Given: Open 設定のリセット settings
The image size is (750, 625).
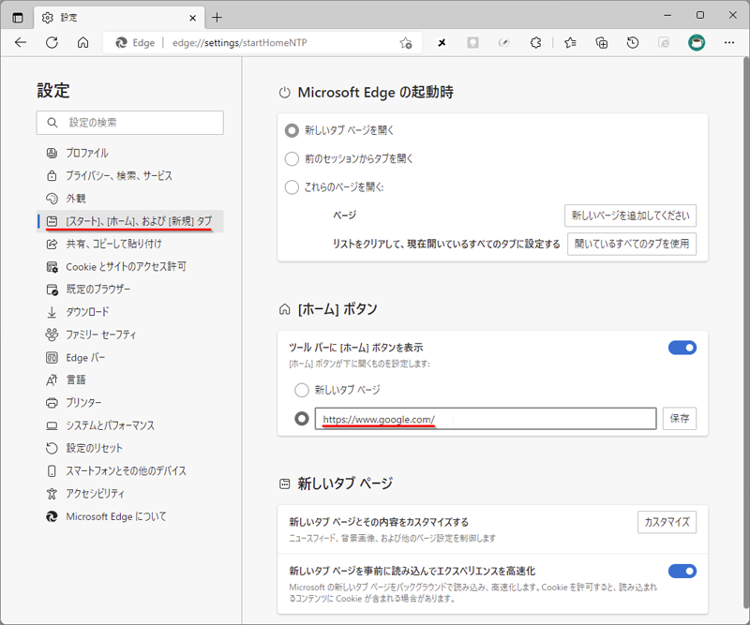Looking at the screenshot, I should [x=129, y=448].
